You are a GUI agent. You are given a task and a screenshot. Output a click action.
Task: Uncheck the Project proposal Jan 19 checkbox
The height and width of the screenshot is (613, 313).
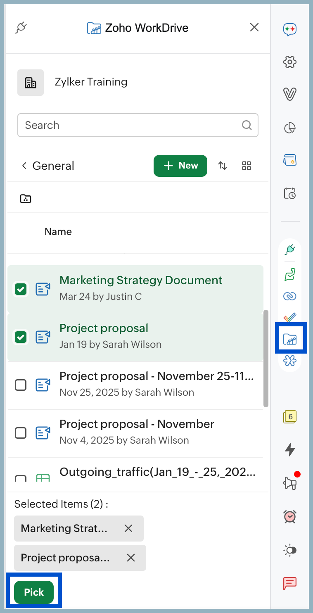pos(21,337)
